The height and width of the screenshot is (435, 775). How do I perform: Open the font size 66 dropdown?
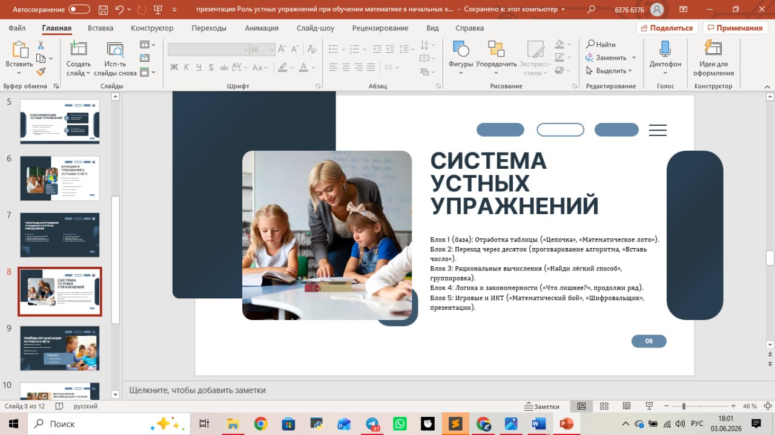coord(272,50)
